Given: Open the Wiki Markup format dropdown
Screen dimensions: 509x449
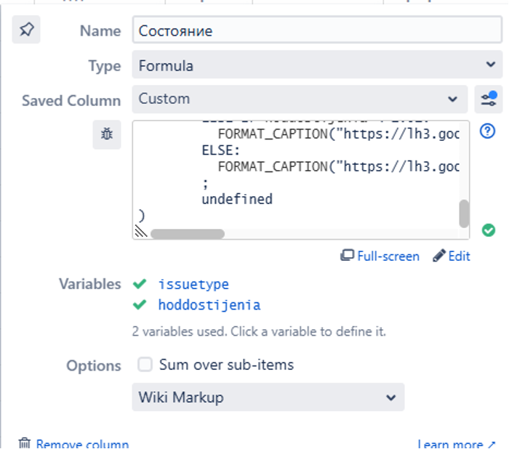Looking at the screenshot, I should click(x=268, y=397).
